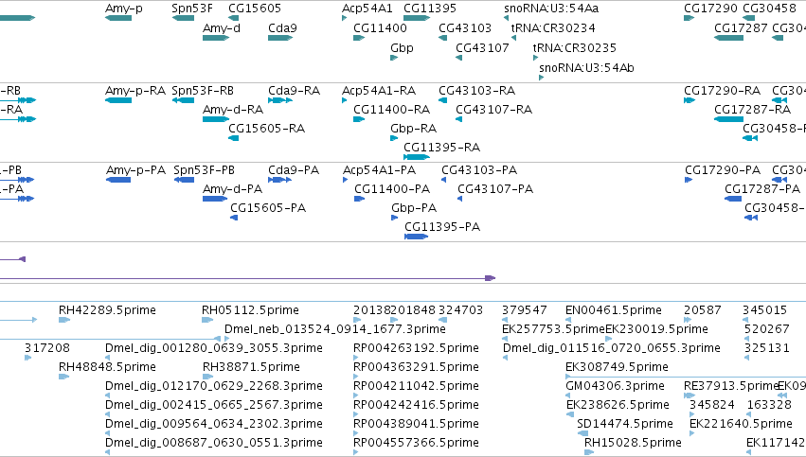Select the Gbp-PA protein label

[414, 208]
